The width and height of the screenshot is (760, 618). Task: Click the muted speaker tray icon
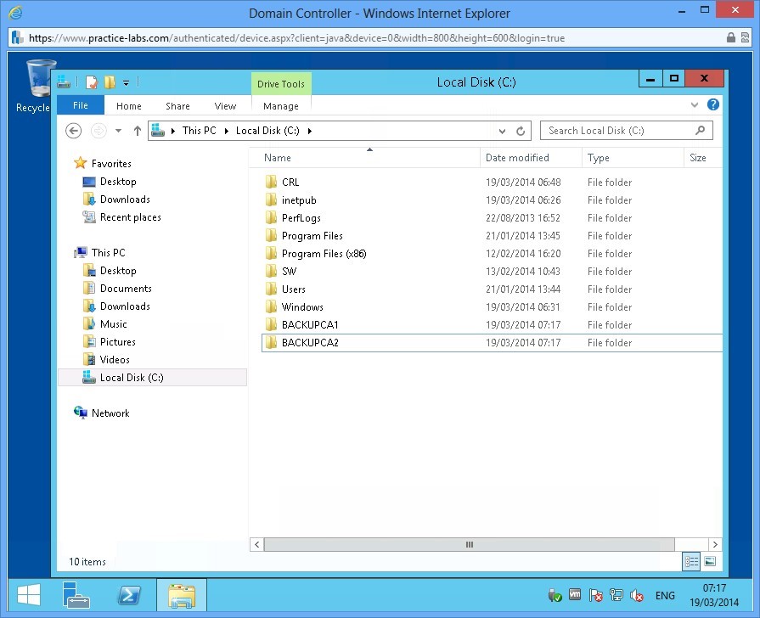pos(637,595)
